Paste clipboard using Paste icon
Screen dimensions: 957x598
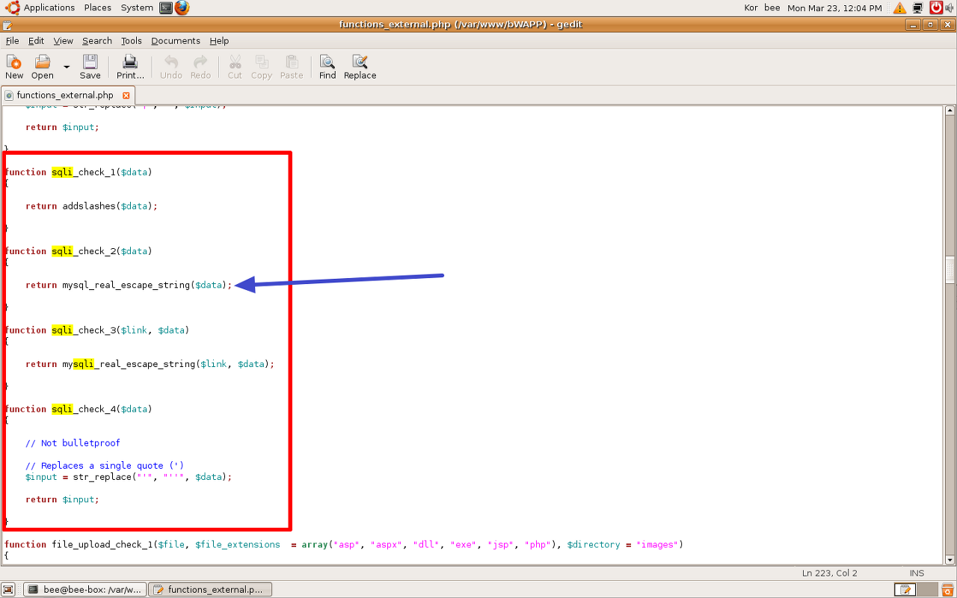click(x=292, y=67)
